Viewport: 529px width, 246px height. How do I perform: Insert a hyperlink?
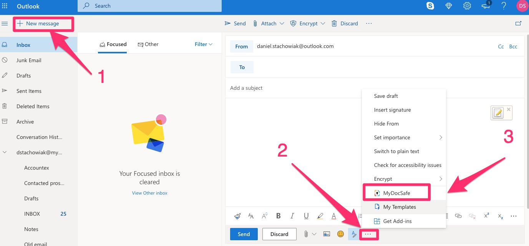pyautogui.click(x=458, y=216)
